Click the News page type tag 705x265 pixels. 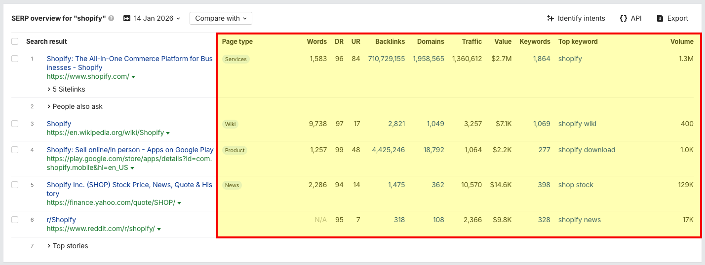232,185
